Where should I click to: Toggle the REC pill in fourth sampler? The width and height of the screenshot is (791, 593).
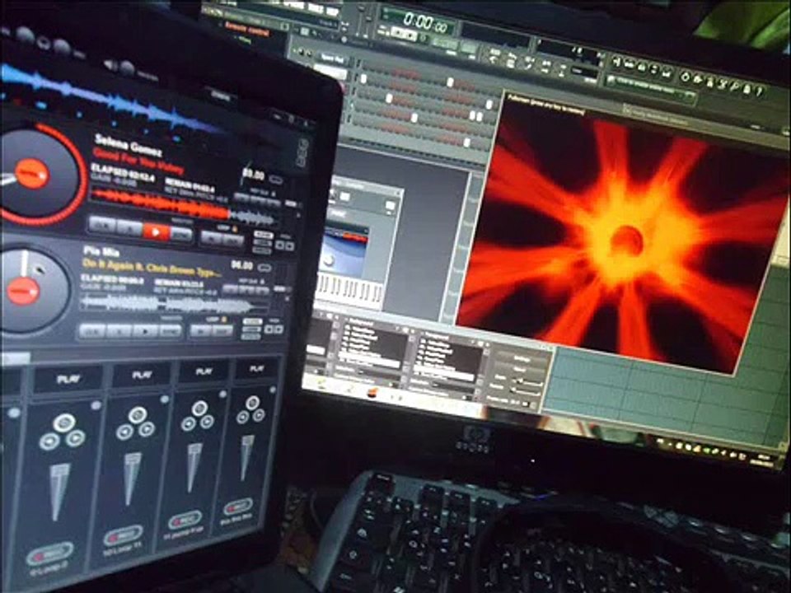pyautogui.click(x=237, y=507)
